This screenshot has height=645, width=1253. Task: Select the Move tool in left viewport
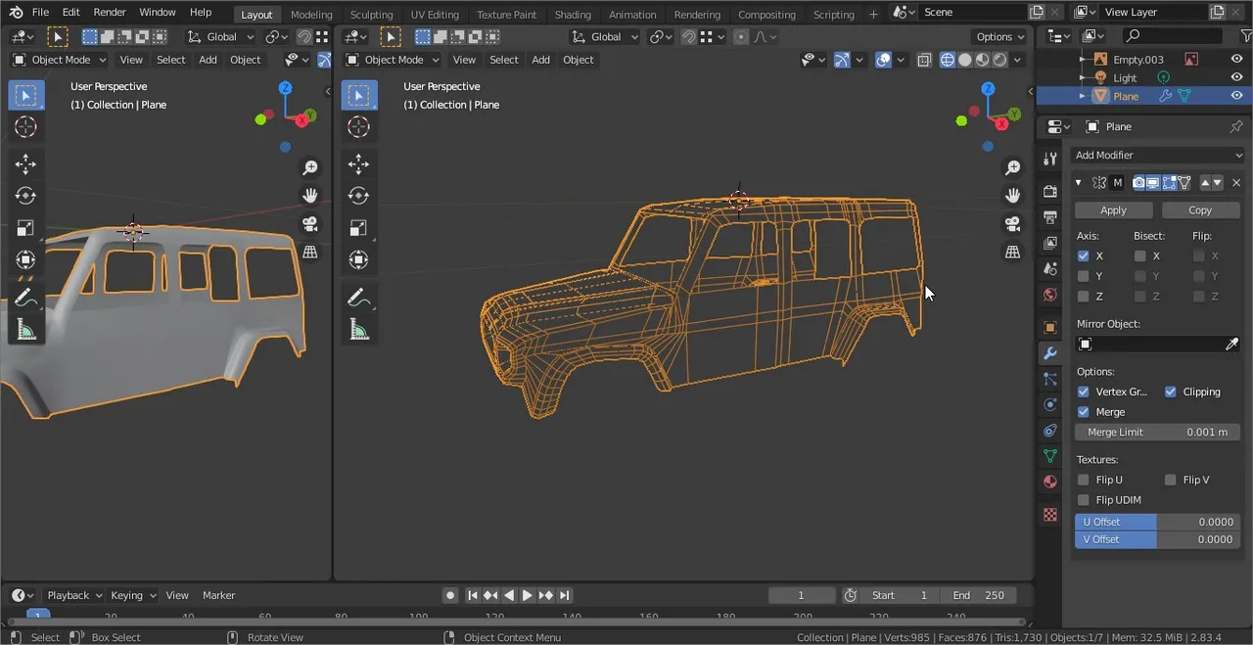point(25,163)
